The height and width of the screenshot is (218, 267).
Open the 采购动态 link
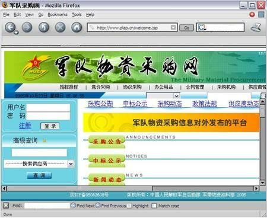170,104
